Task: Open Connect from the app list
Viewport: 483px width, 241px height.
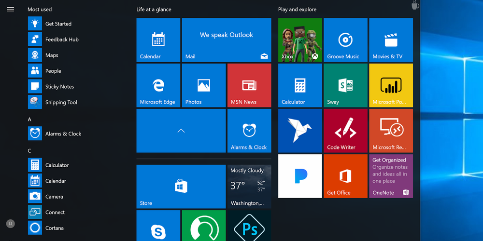Action: coord(46,212)
